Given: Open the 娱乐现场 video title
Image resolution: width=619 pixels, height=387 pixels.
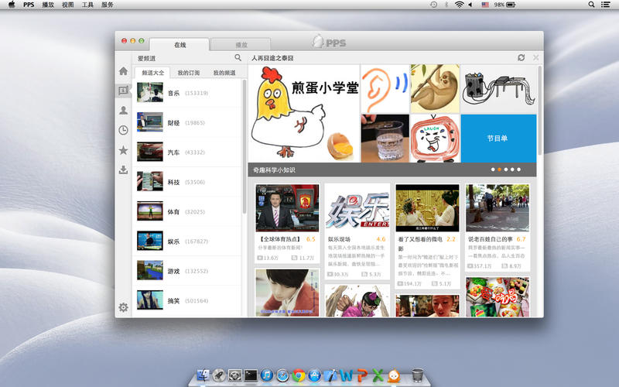Looking at the screenshot, I should (339, 239).
